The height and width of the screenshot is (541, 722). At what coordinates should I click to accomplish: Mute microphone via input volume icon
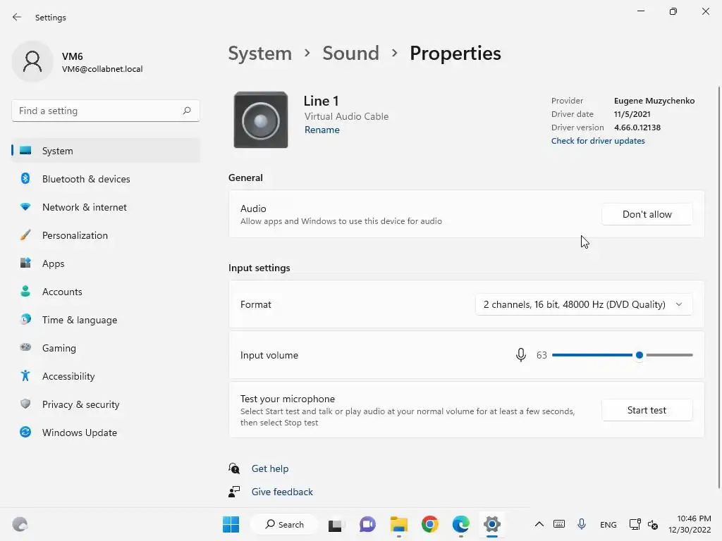click(521, 355)
